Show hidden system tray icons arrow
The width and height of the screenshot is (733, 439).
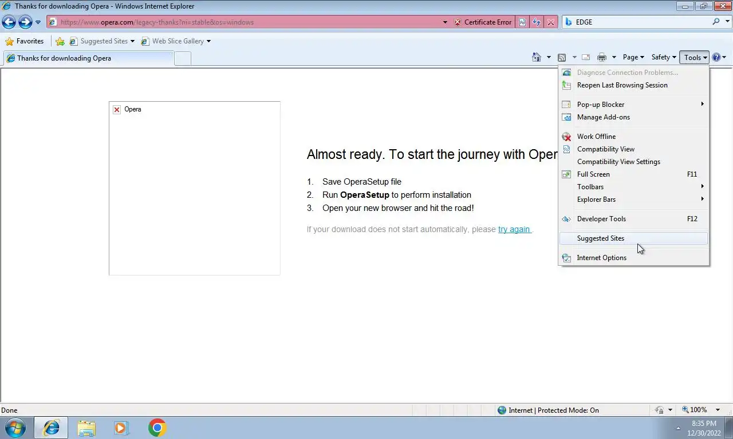pos(678,428)
